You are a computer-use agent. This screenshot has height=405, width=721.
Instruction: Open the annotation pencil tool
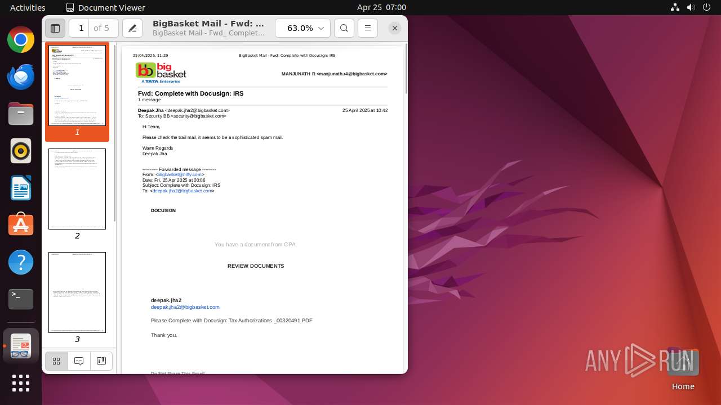click(x=132, y=28)
